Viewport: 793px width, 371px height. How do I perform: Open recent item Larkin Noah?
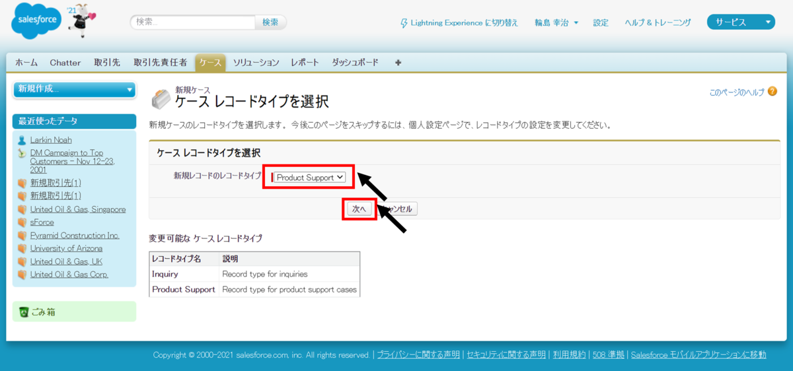coord(51,140)
